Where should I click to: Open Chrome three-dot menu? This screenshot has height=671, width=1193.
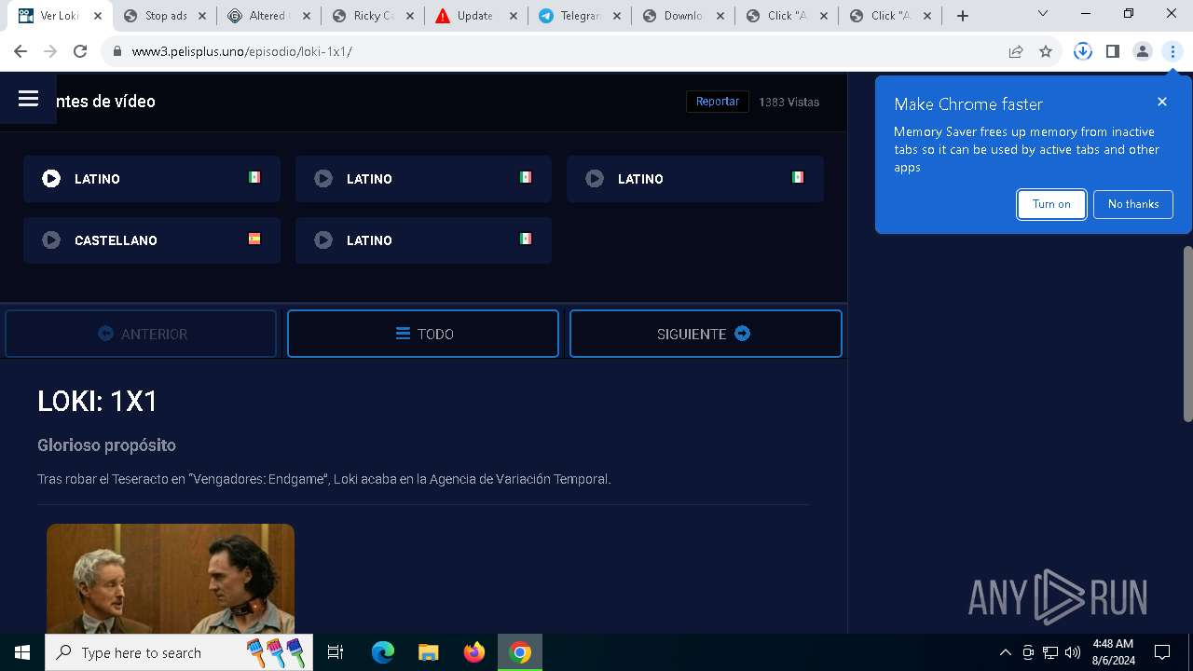1172,51
